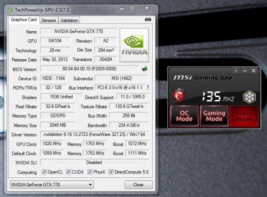Click the Subvendor MSI (1462) value
267x197 pixels.
pos(122,78)
